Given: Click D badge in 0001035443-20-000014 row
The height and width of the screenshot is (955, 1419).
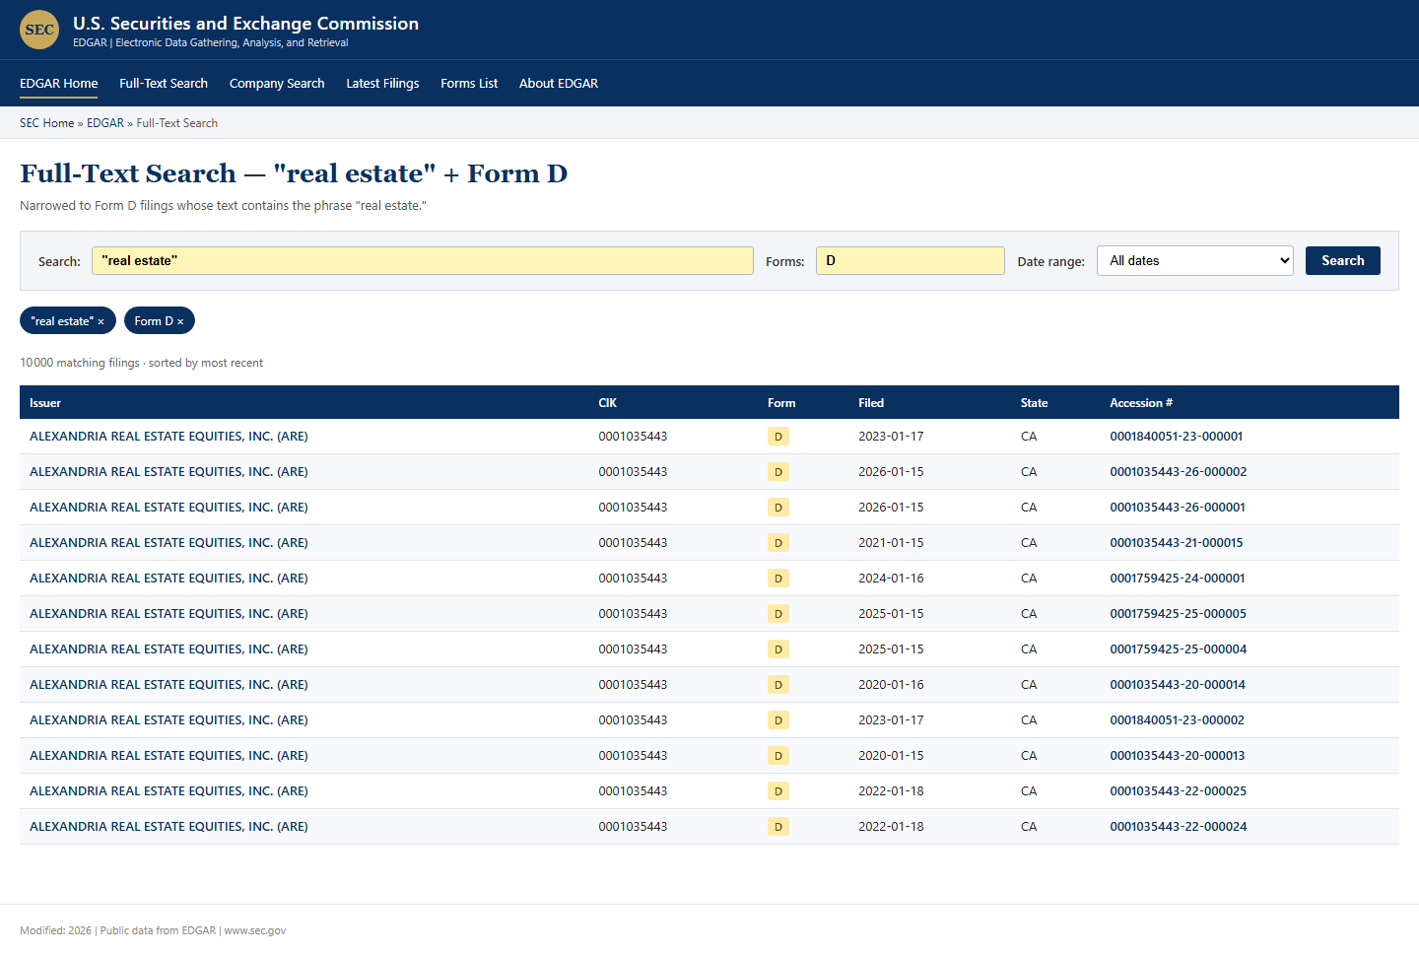Looking at the screenshot, I should [x=778, y=685].
